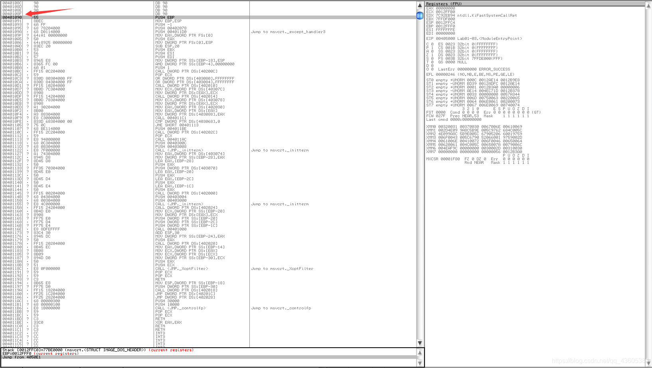Select the EIP 00405000 ModuleEntryPoint line
652x368 pixels.
point(474,39)
